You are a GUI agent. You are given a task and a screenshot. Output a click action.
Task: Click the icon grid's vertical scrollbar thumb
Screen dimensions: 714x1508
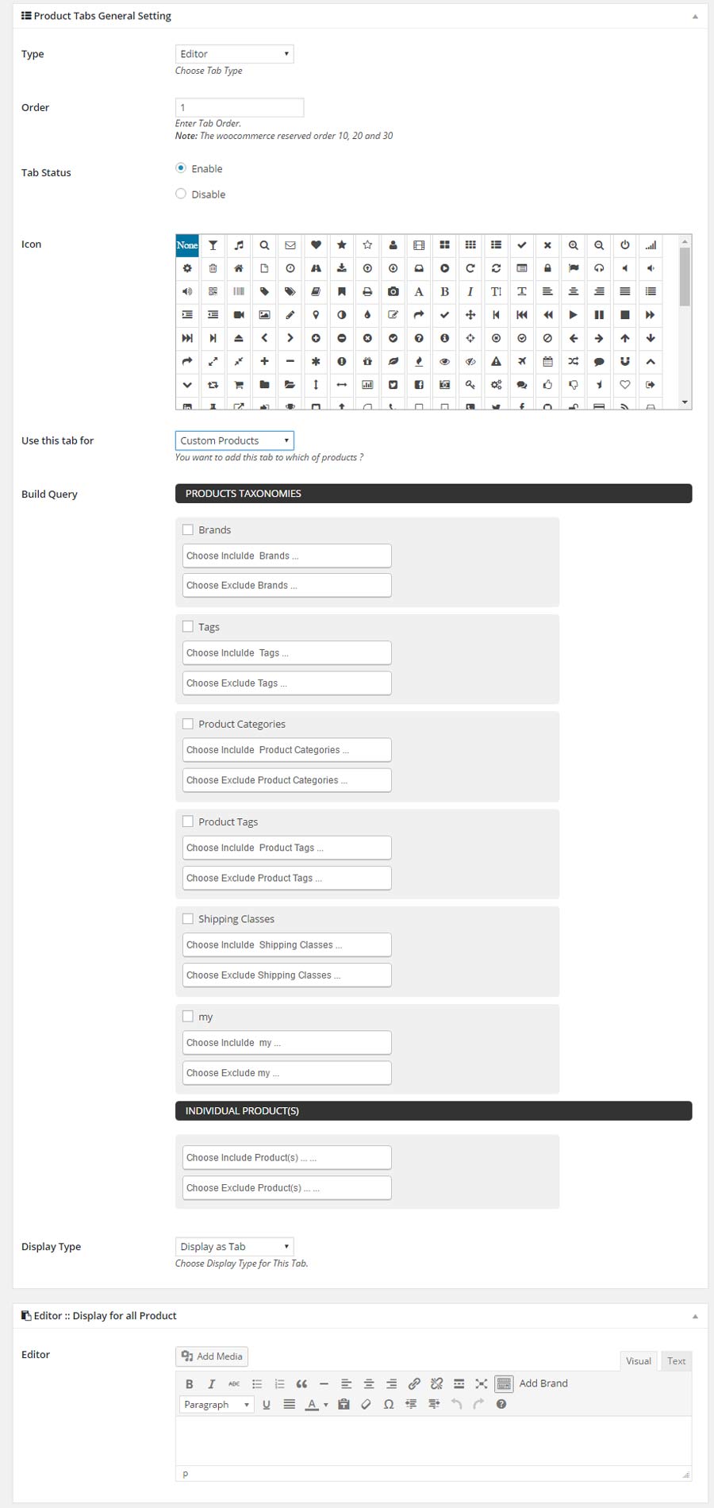[x=685, y=276]
